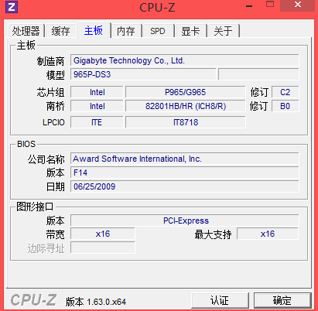Select the 主板 tab
318x311 pixels.
point(94,30)
